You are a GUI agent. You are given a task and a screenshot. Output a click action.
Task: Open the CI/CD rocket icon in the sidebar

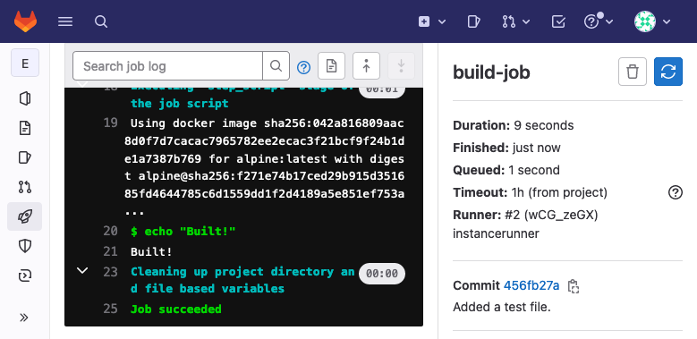point(25,216)
